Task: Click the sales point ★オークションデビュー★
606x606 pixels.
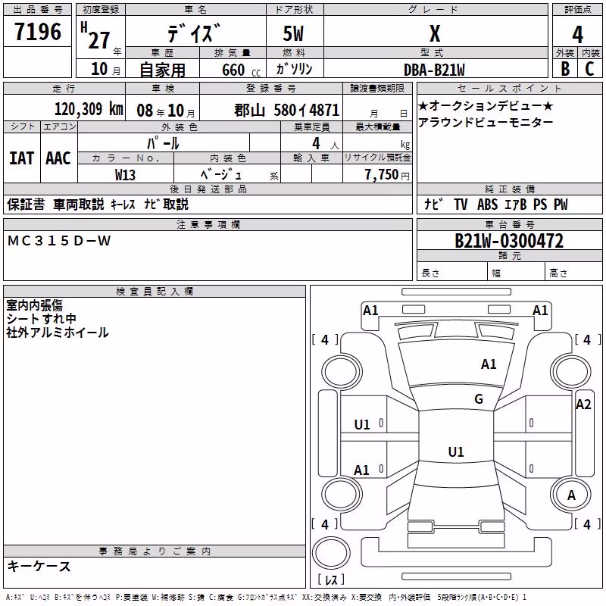Action: pos(486,105)
